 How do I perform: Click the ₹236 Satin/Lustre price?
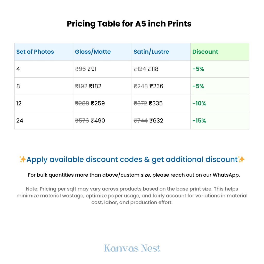pyautogui.click(x=156, y=86)
